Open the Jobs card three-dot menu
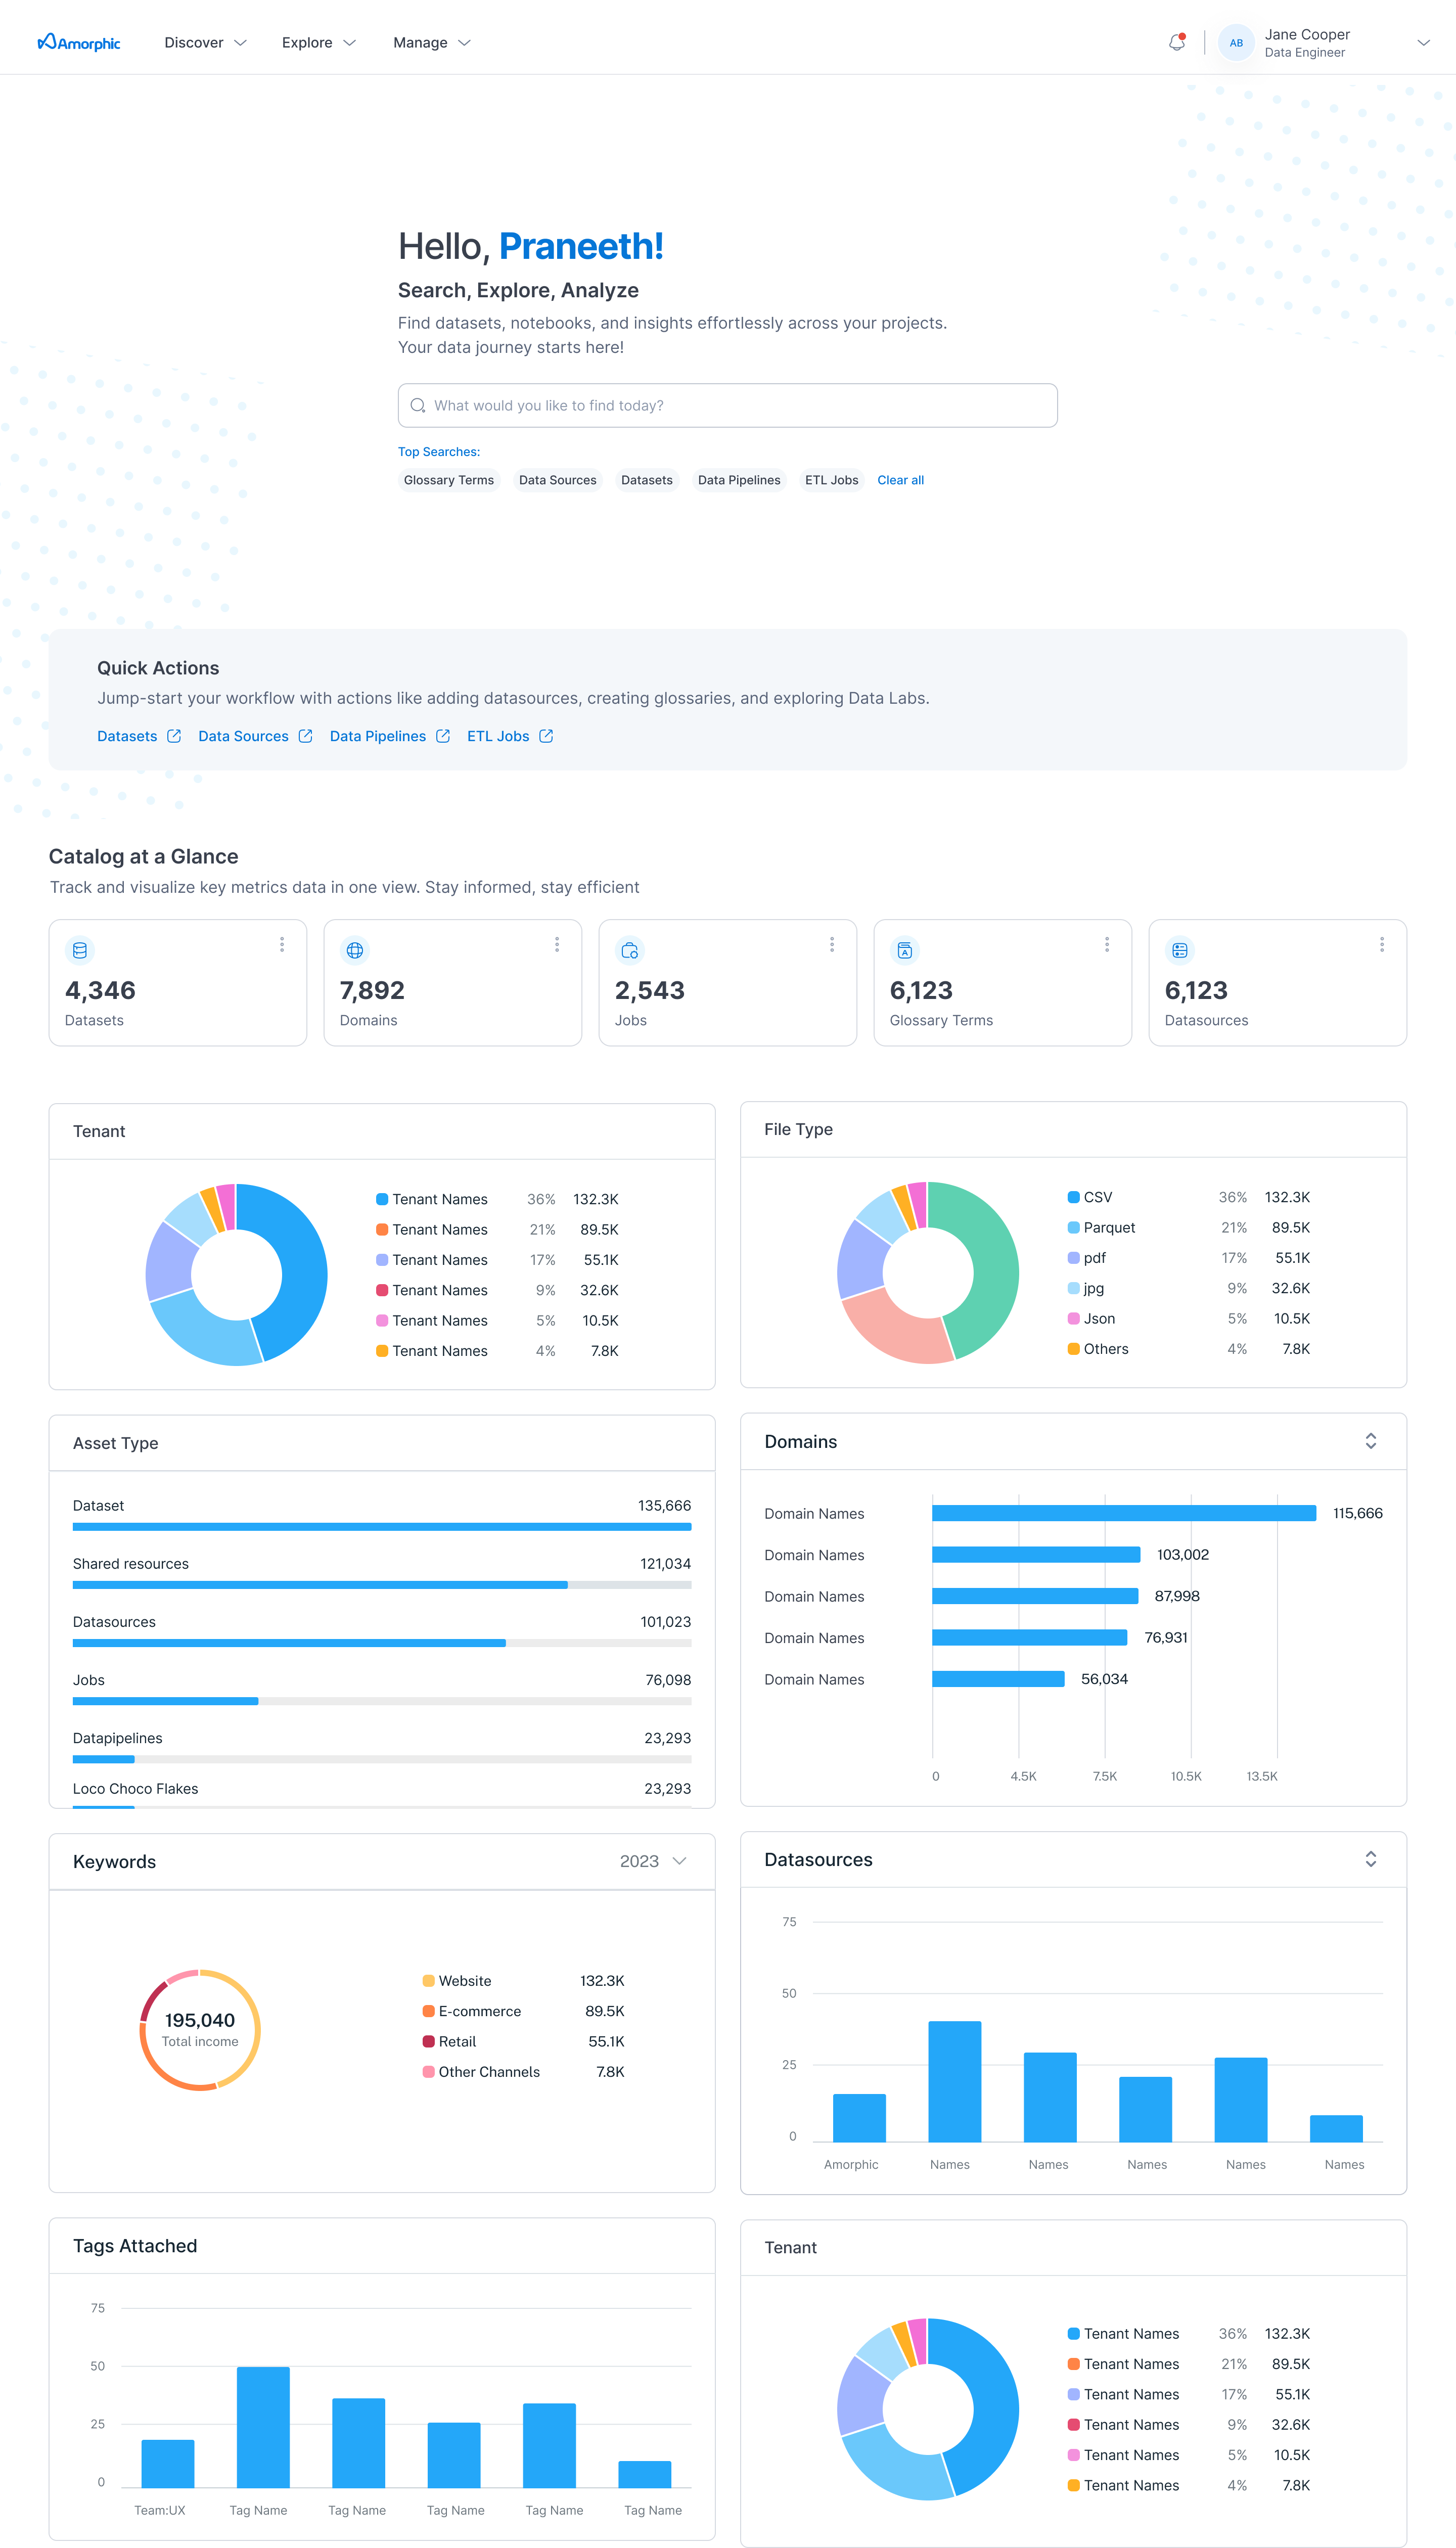 pos(831,944)
